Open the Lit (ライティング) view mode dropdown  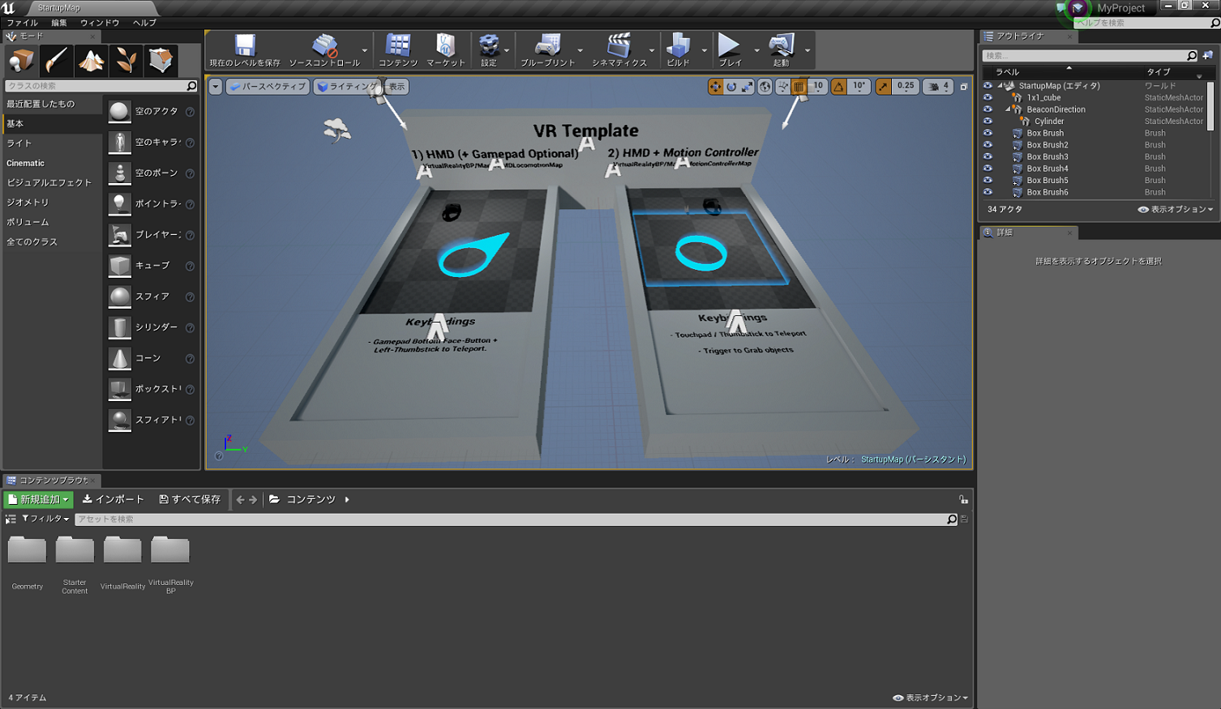pos(346,87)
